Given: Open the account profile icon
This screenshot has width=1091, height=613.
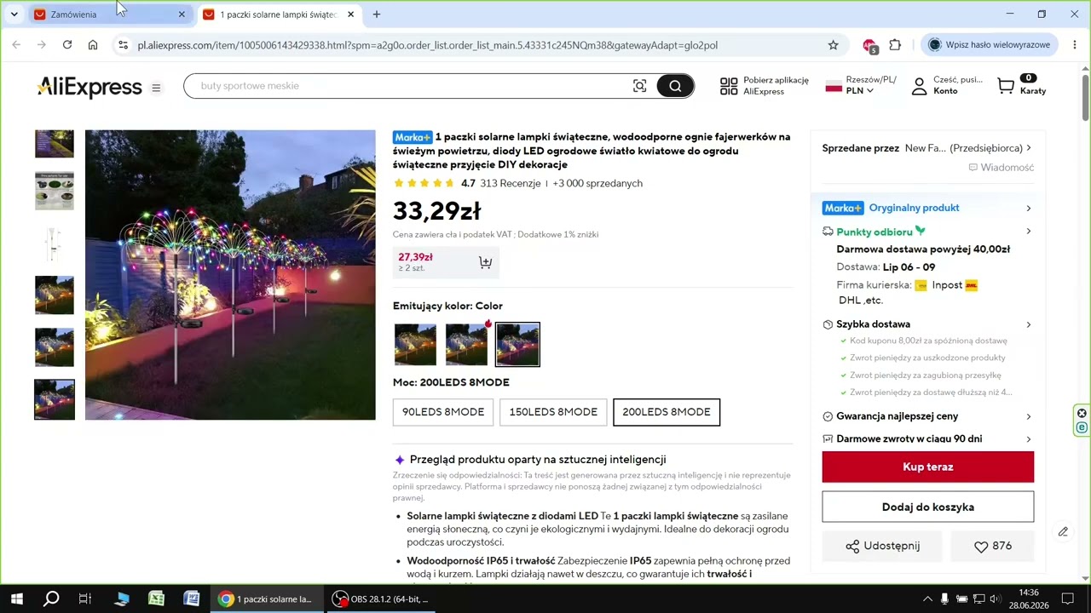Looking at the screenshot, I should (x=919, y=86).
